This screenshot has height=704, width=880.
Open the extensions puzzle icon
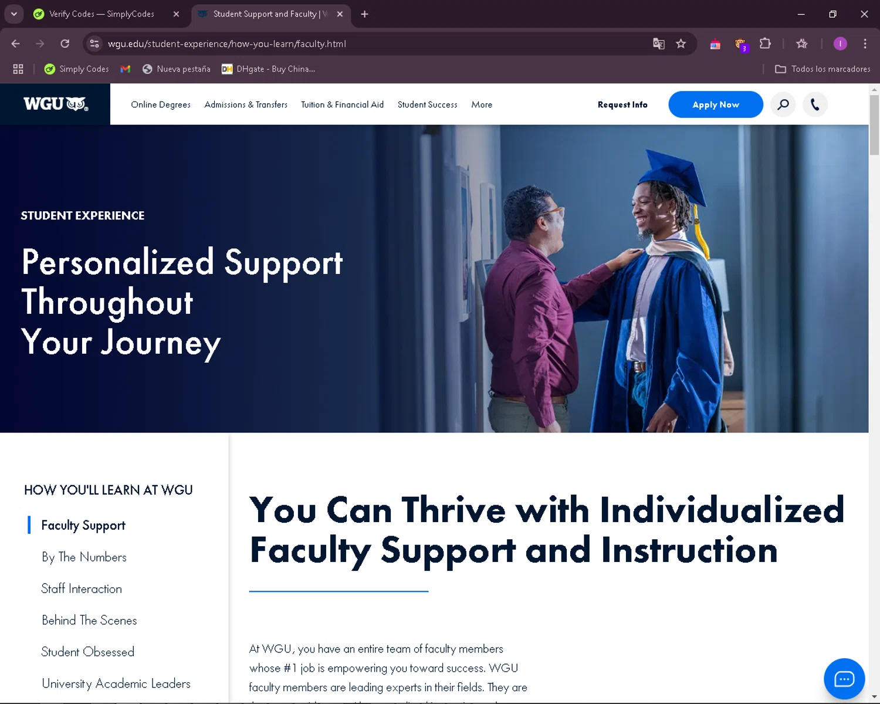(x=765, y=43)
